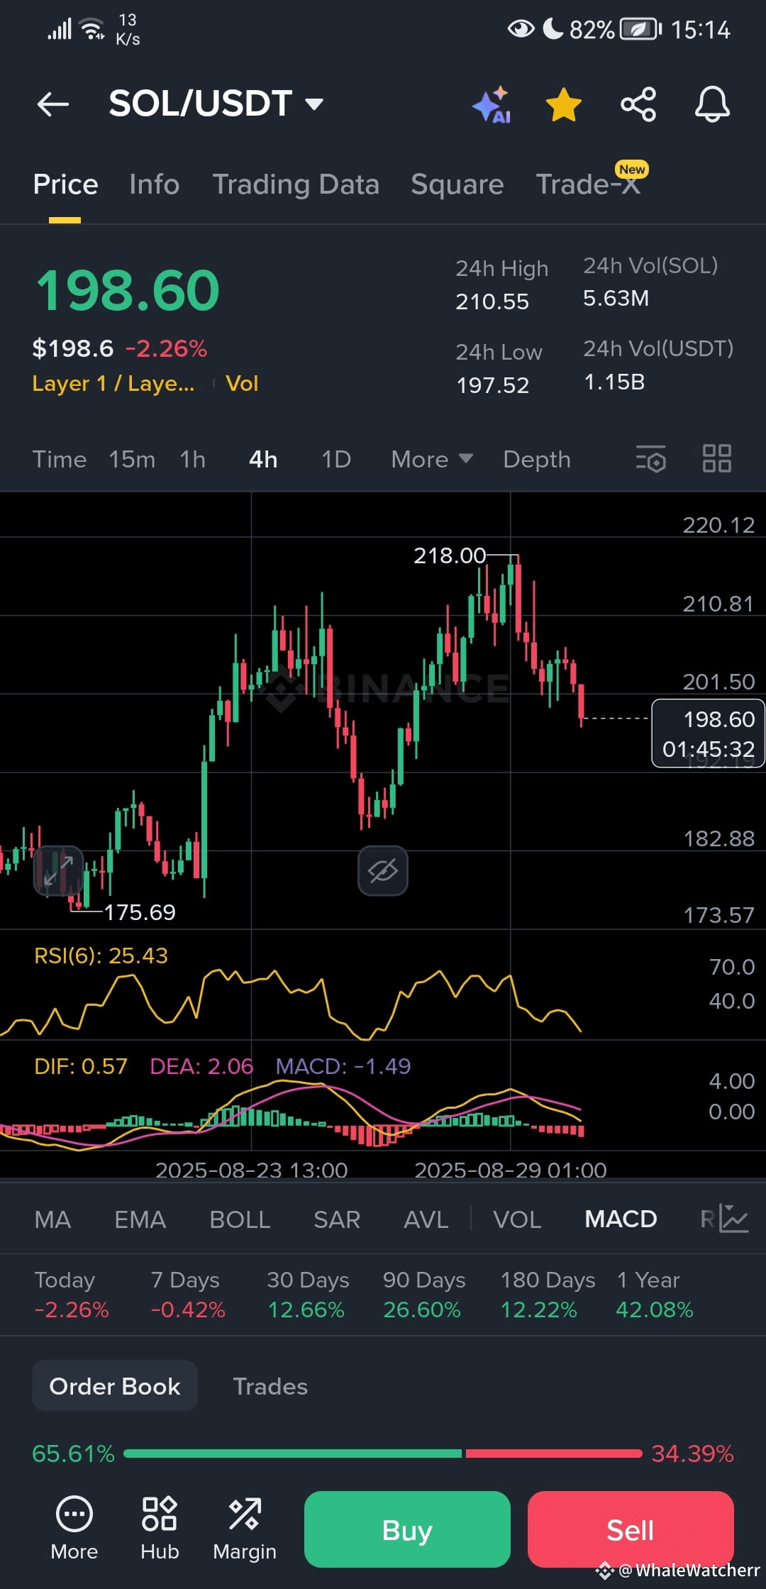Switch to the Trading Data tab
The height and width of the screenshot is (1589, 766).
coord(296,184)
